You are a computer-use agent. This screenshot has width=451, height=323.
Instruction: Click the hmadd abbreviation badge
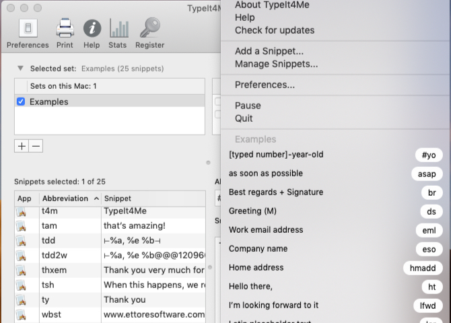point(423,268)
